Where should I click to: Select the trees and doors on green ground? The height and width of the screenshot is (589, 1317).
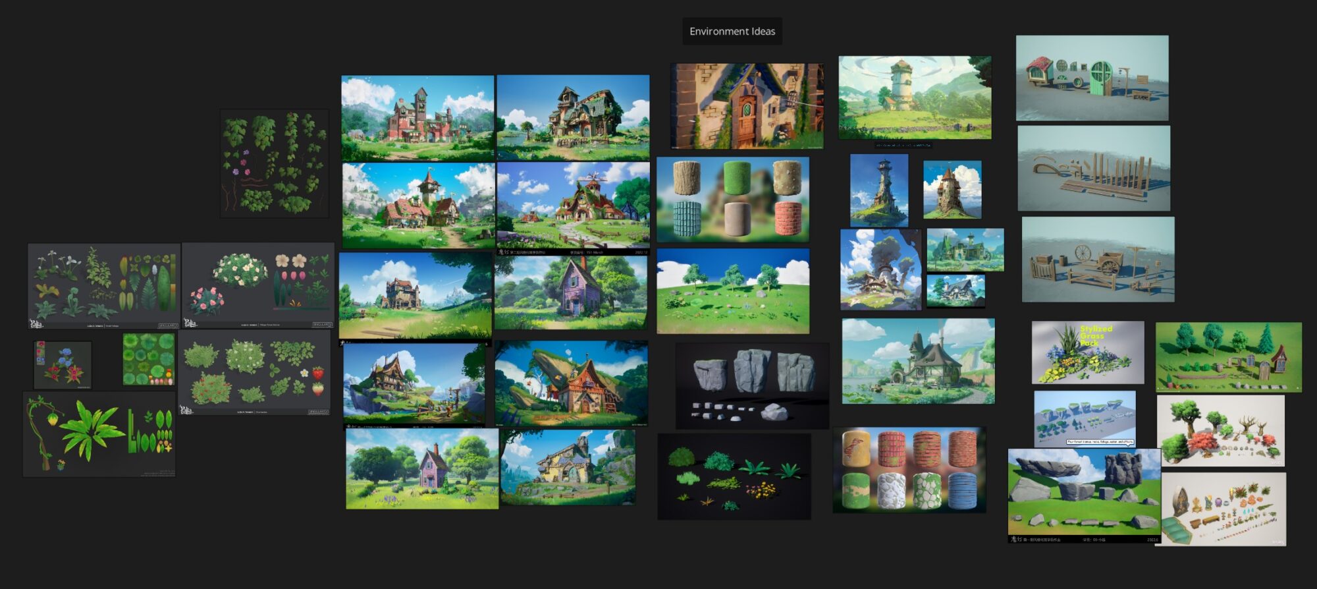1229,357
